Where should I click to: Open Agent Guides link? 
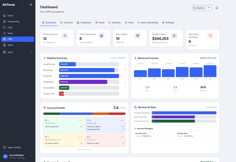click(x=18, y=148)
